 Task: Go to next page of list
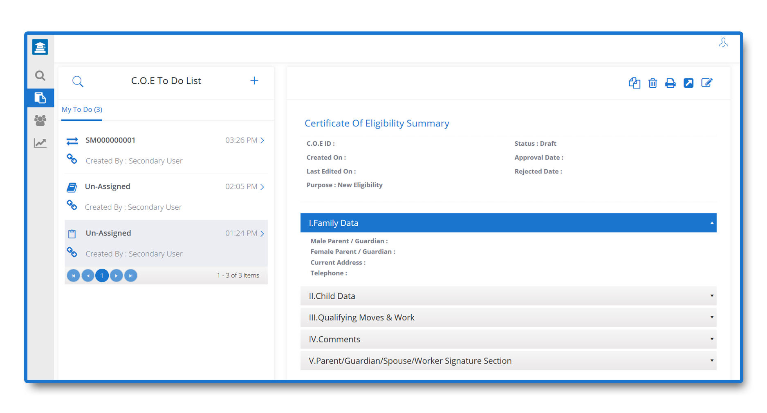(x=116, y=275)
